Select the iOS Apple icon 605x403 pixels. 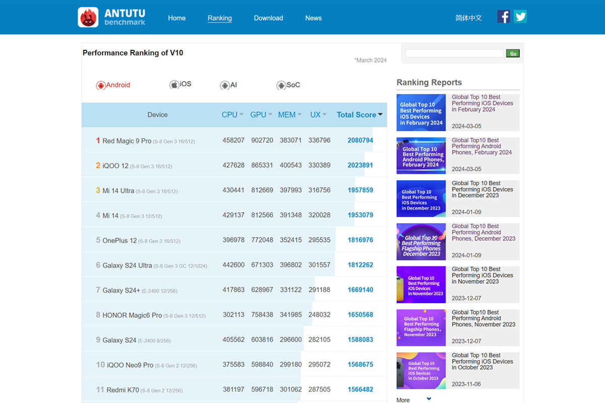[x=174, y=85]
